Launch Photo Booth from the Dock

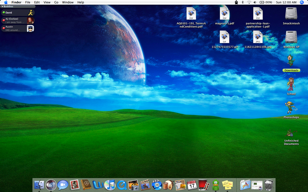click(204, 185)
